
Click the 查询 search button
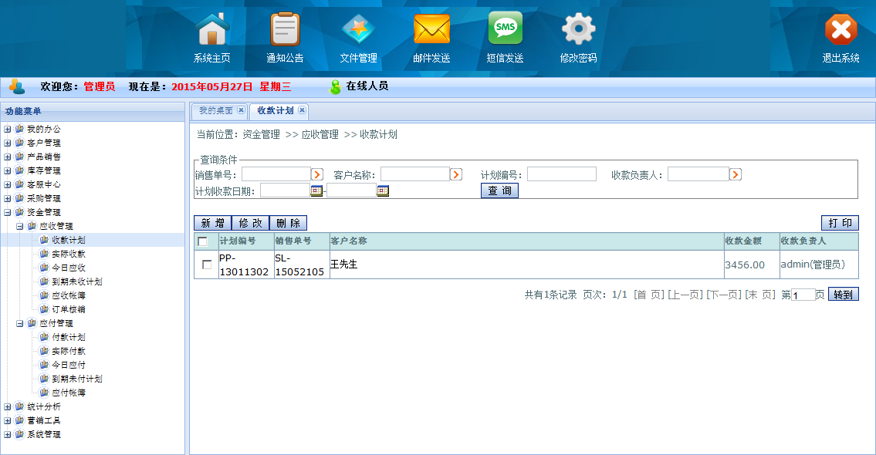click(499, 190)
